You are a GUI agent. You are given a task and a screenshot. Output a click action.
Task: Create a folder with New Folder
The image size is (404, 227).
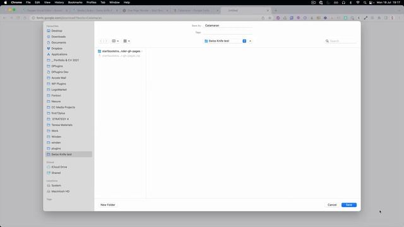point(108,205)
